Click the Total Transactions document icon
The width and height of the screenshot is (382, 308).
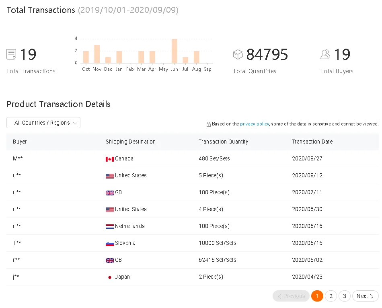pos(11,54)
